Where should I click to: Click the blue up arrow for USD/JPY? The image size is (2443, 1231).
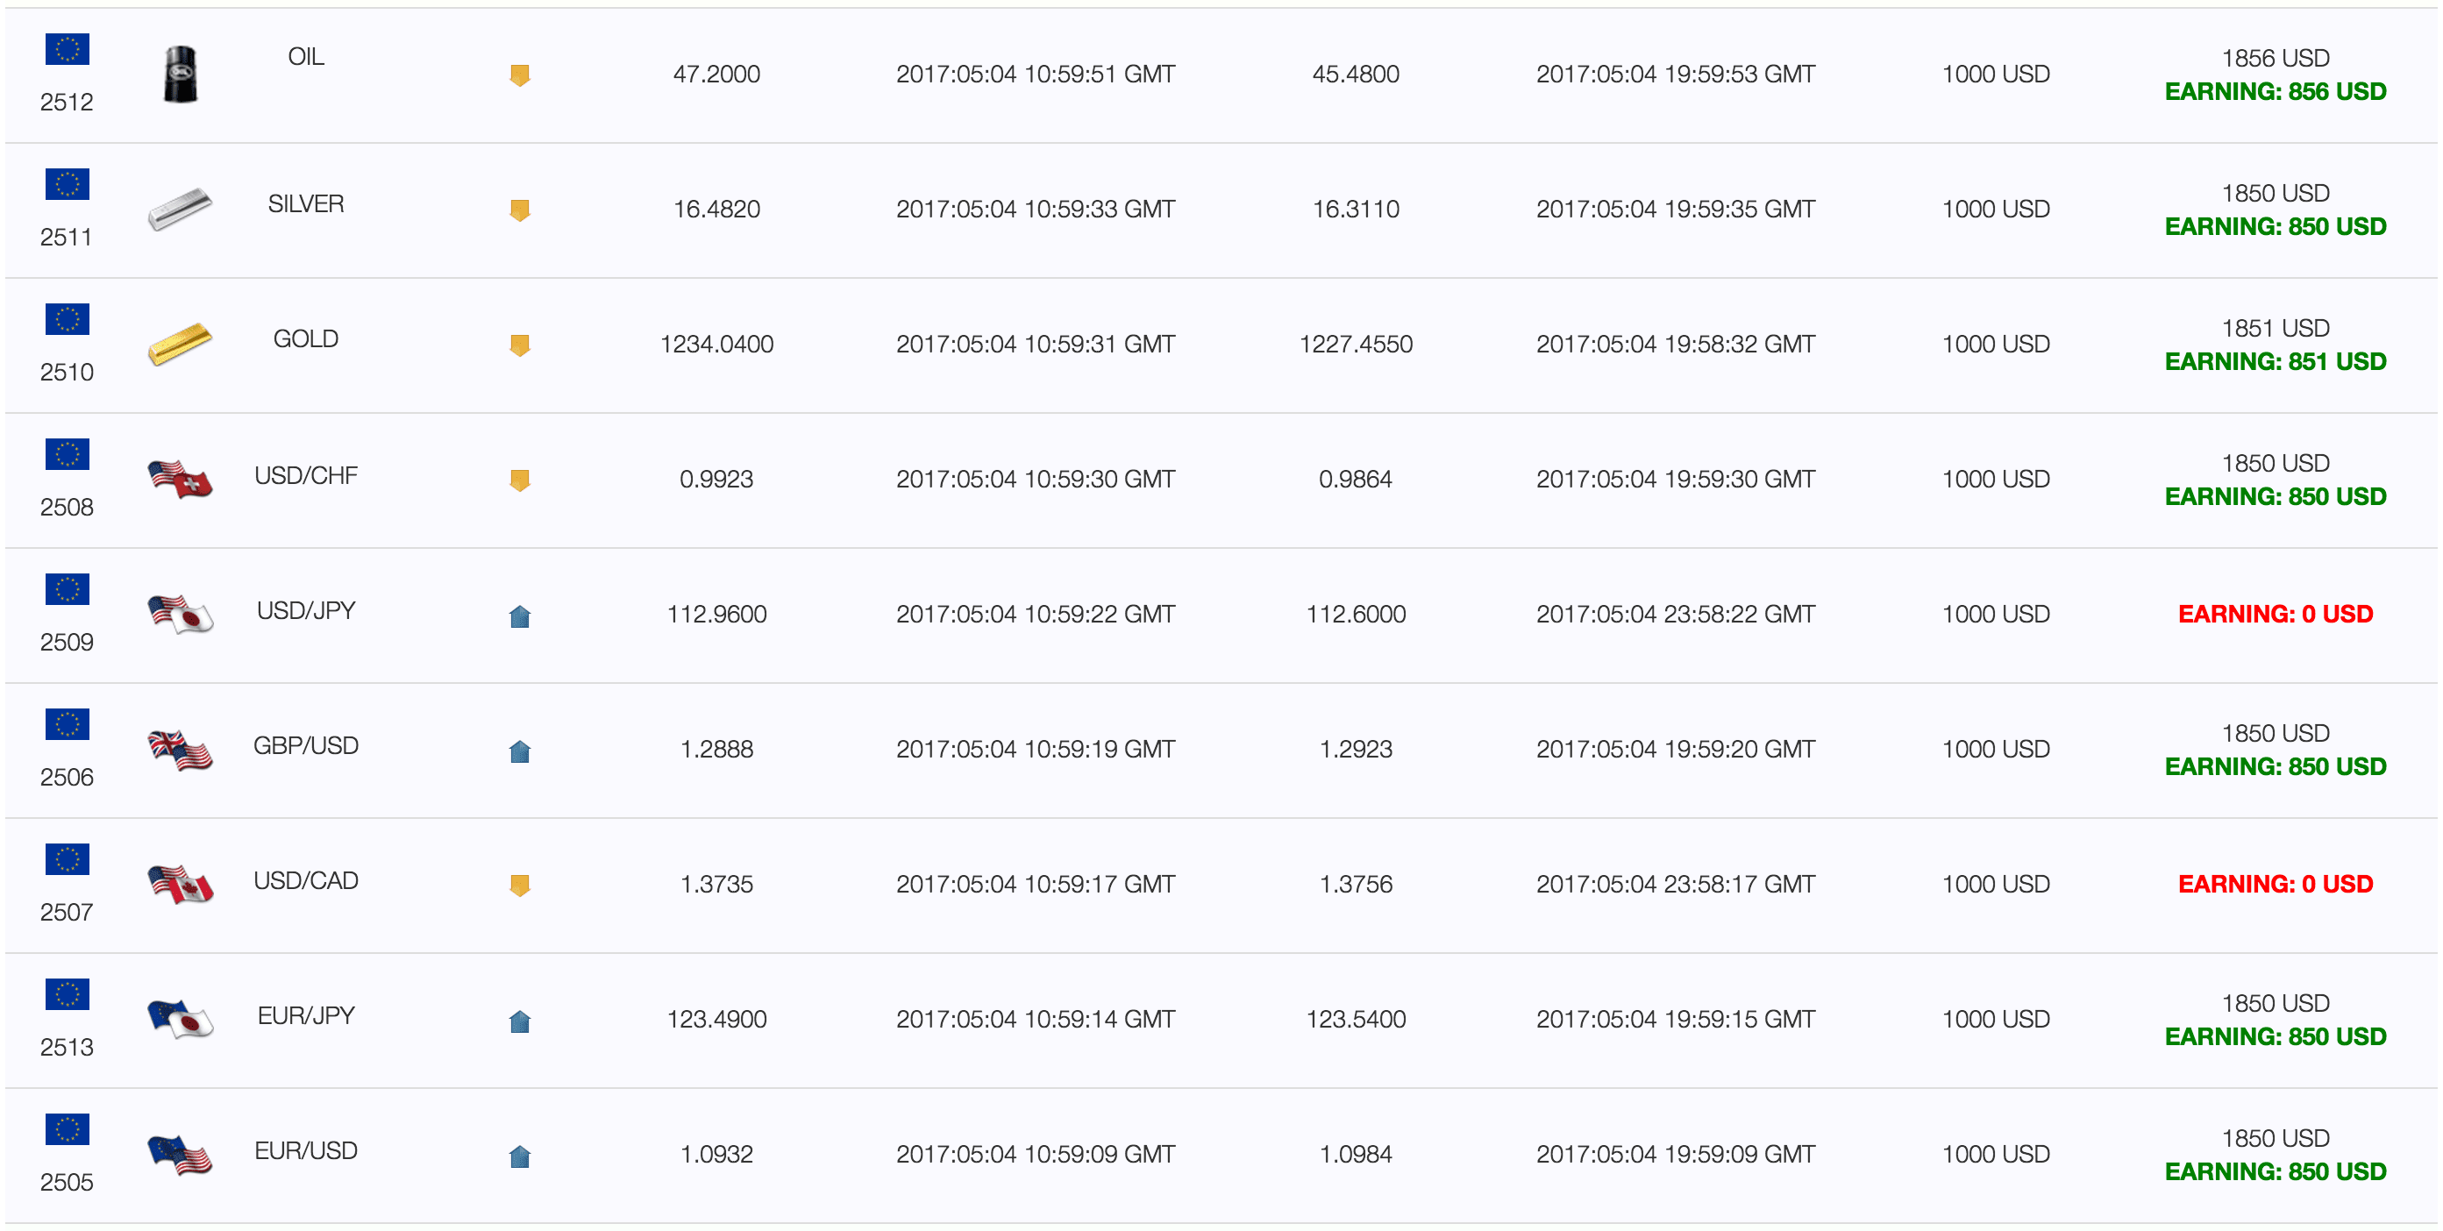[x=520, y=615]
